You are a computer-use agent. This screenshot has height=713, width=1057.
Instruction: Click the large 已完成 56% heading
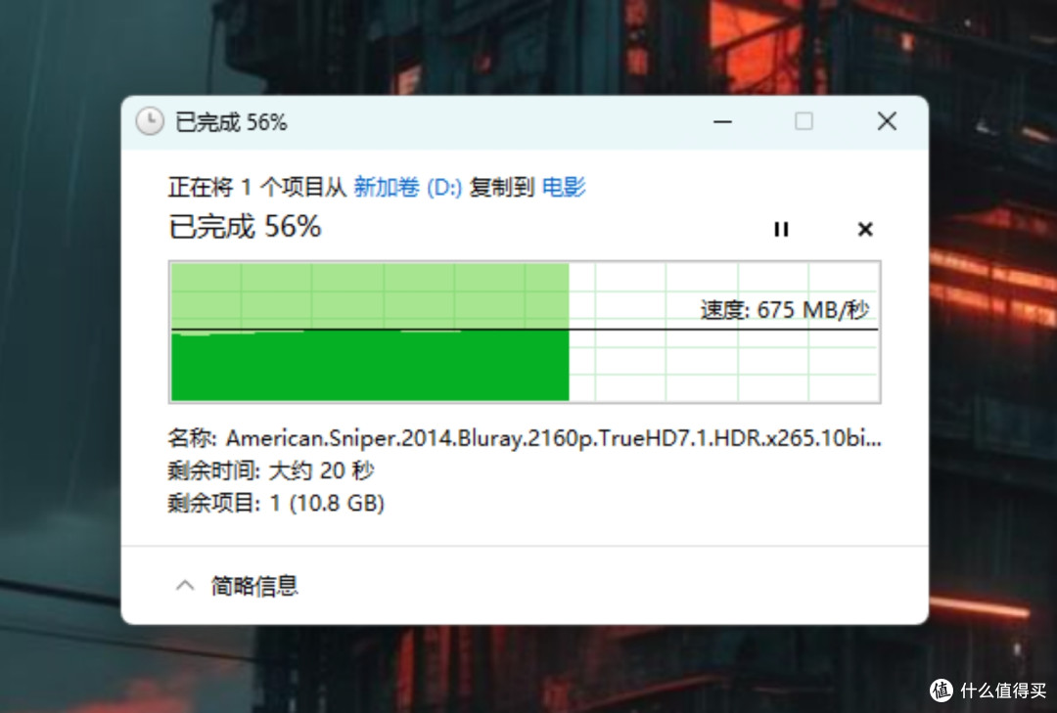pos(245,227)
